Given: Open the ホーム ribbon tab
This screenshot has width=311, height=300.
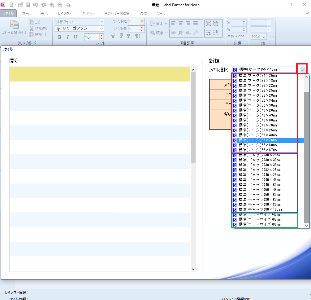Looking at the screenshot, I should pos(26,14).
